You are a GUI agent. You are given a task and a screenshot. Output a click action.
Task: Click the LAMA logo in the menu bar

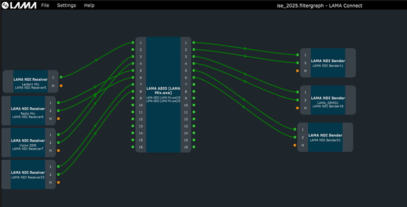click(18, 5)
